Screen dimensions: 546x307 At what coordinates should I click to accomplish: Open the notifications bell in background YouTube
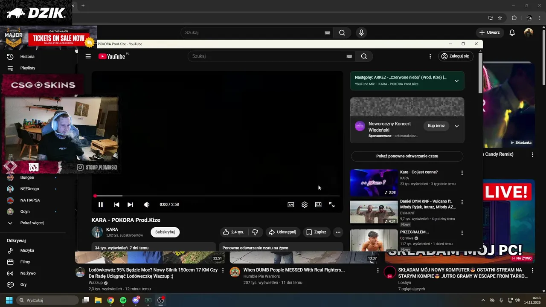tap(512, 32)
